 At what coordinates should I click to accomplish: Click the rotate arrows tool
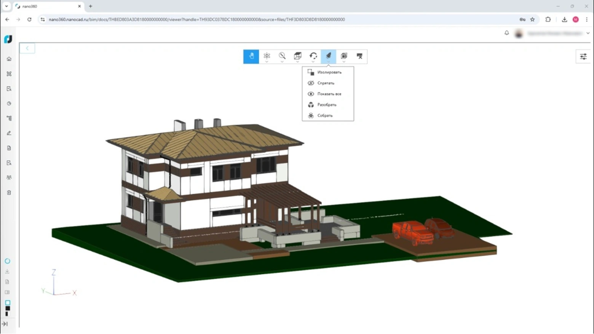pos(313,56)
